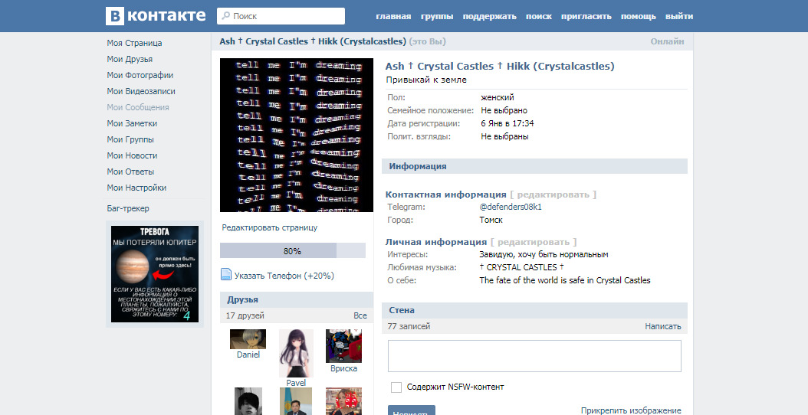Click registration date 6 Янв в 17:34
This screenshot has width=808, height=415.
[x=507, y=123]
